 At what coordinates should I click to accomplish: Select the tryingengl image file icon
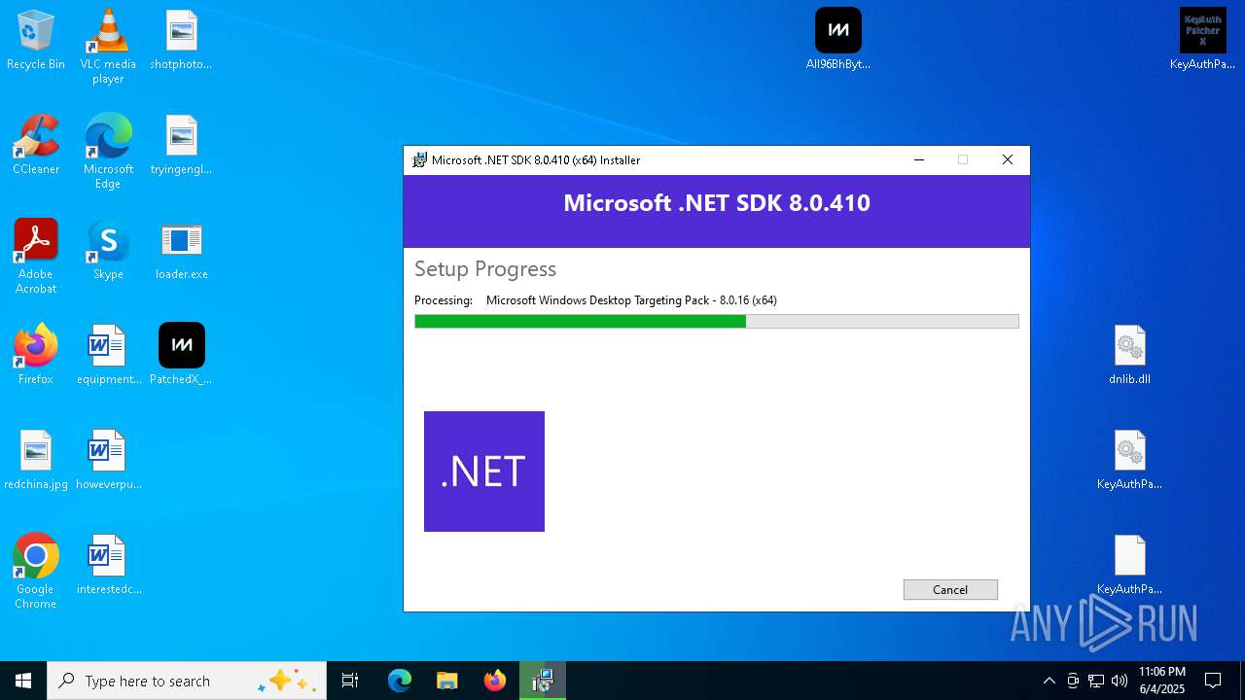(x=181, y=146)
